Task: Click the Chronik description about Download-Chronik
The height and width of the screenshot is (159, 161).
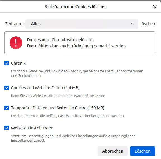Action: coord(77,73)
